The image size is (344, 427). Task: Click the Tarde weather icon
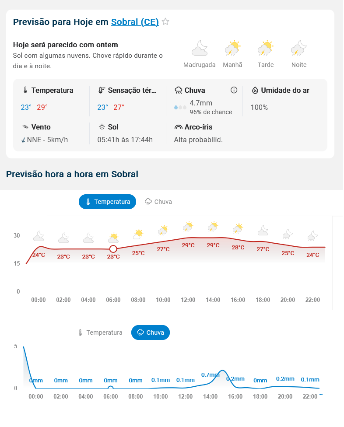pos(265,48)
